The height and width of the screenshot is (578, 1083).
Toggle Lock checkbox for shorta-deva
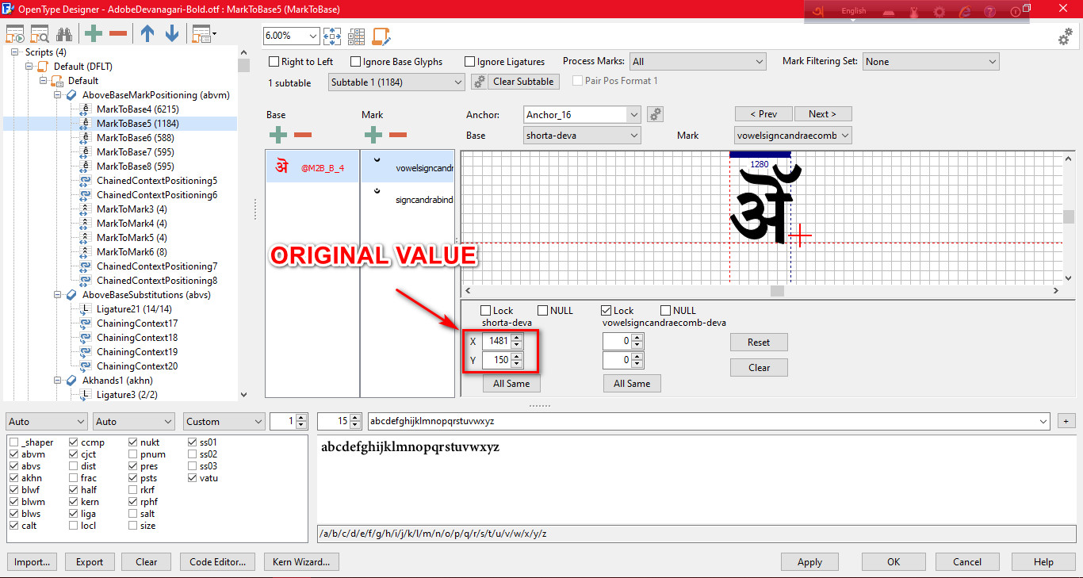point(485,311)
